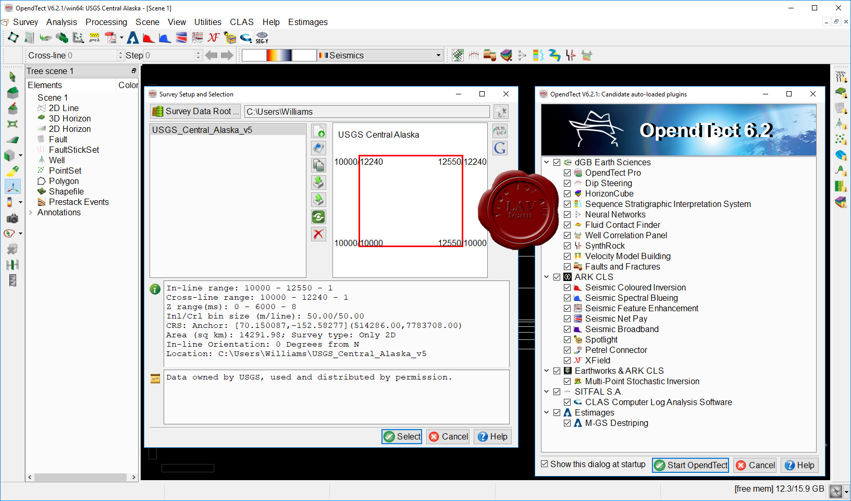
Task: Collapse the Estimages plugin group
Action: click(x=547, y=413)
